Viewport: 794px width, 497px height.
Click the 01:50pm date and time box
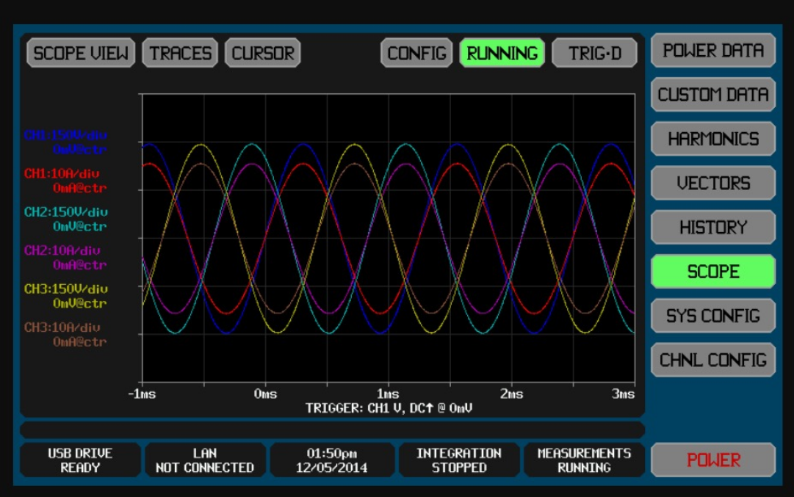(332, 460)
